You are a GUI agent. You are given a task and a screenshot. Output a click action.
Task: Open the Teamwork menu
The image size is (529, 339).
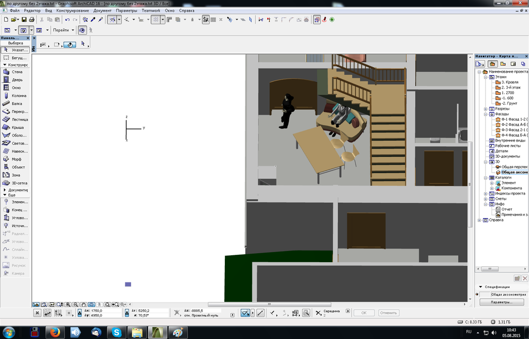click(152, 11)
